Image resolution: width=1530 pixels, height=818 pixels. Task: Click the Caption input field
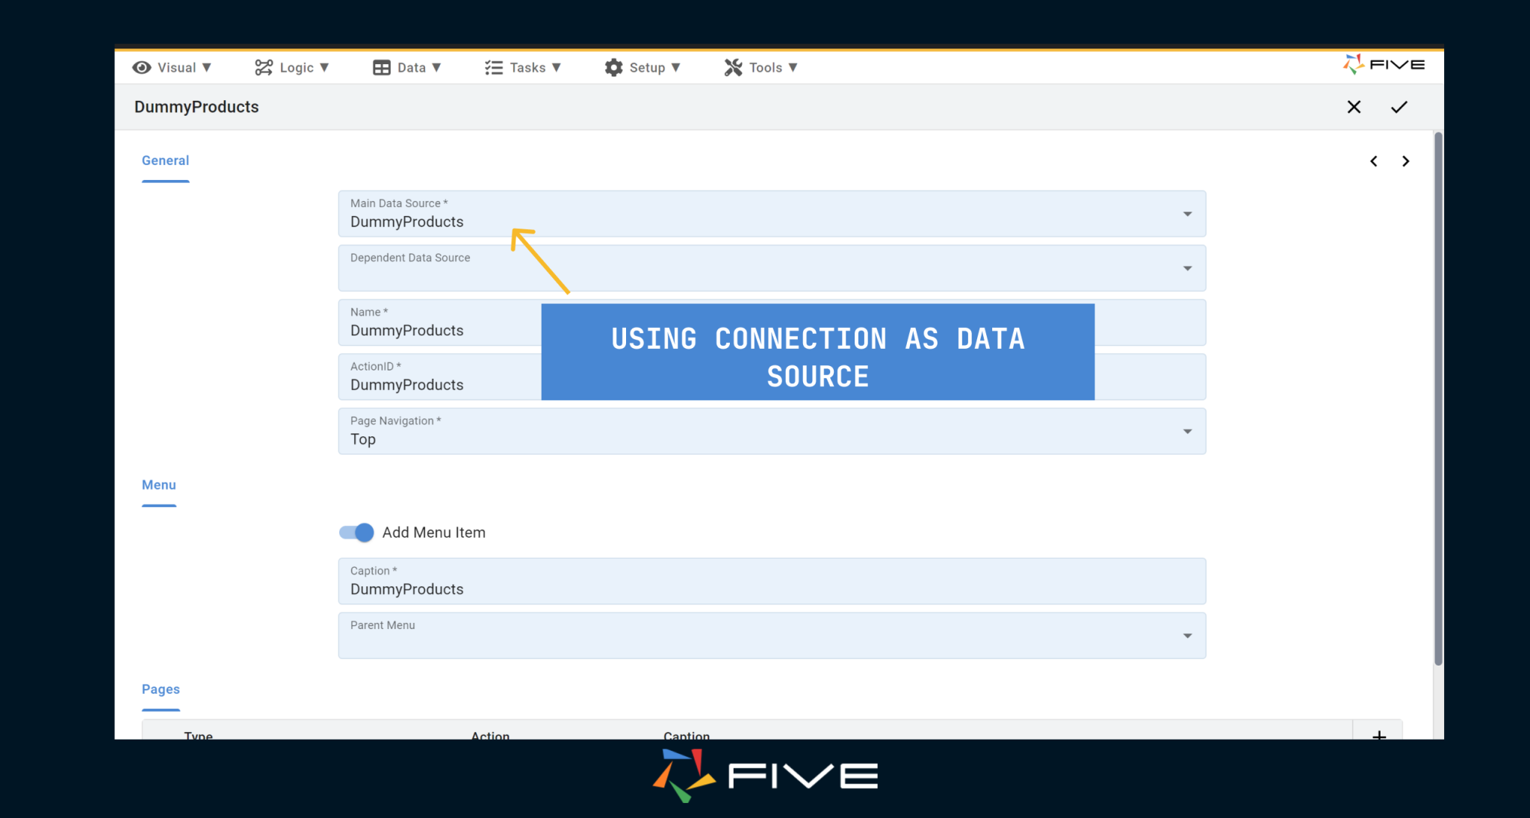(x=771, y=589)
